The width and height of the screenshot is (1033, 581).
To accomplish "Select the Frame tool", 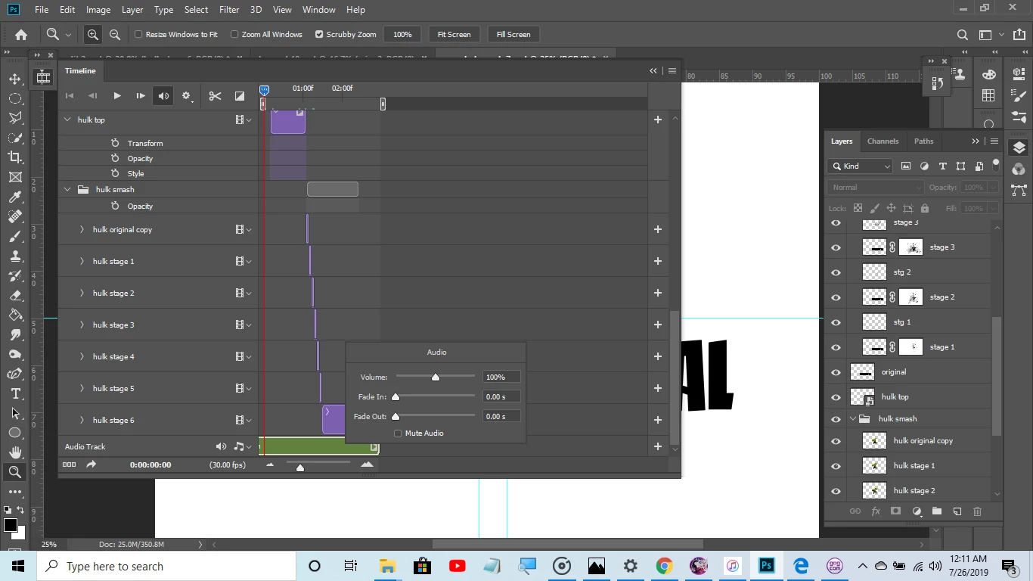I will [x=14, y=177].
